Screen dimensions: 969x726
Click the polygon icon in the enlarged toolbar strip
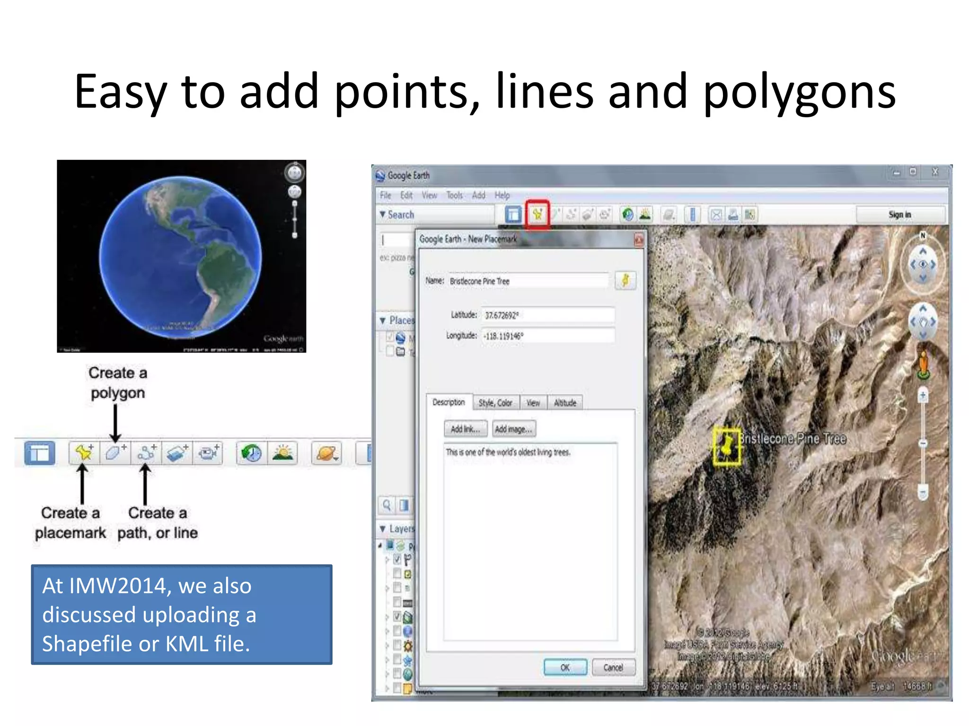[x=115, y=453]
